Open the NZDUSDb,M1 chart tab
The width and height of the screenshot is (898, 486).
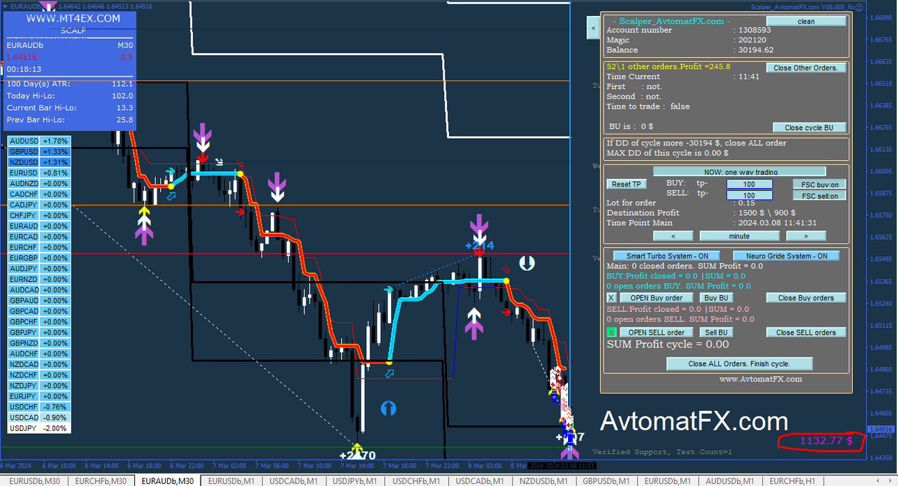pyautogui.click(x=542, y=481)
